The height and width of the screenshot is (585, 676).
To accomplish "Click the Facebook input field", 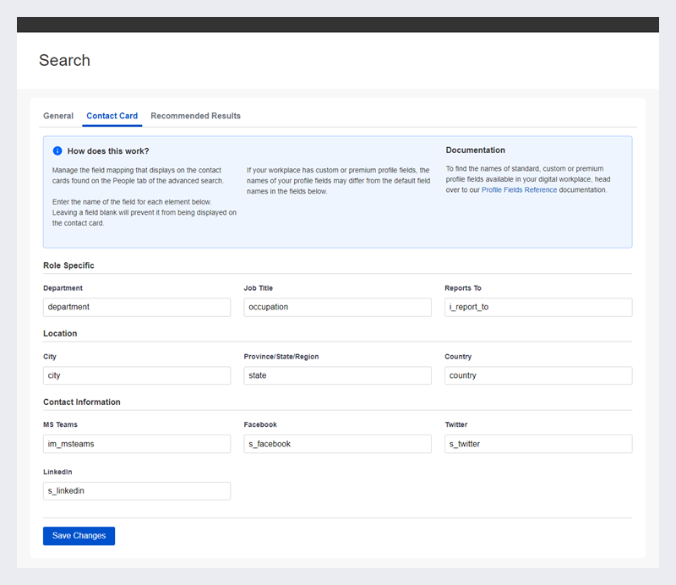I will click(x=337, y=444).
